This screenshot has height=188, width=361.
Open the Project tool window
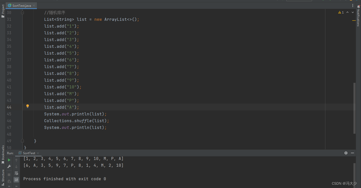tap(3, 11)
